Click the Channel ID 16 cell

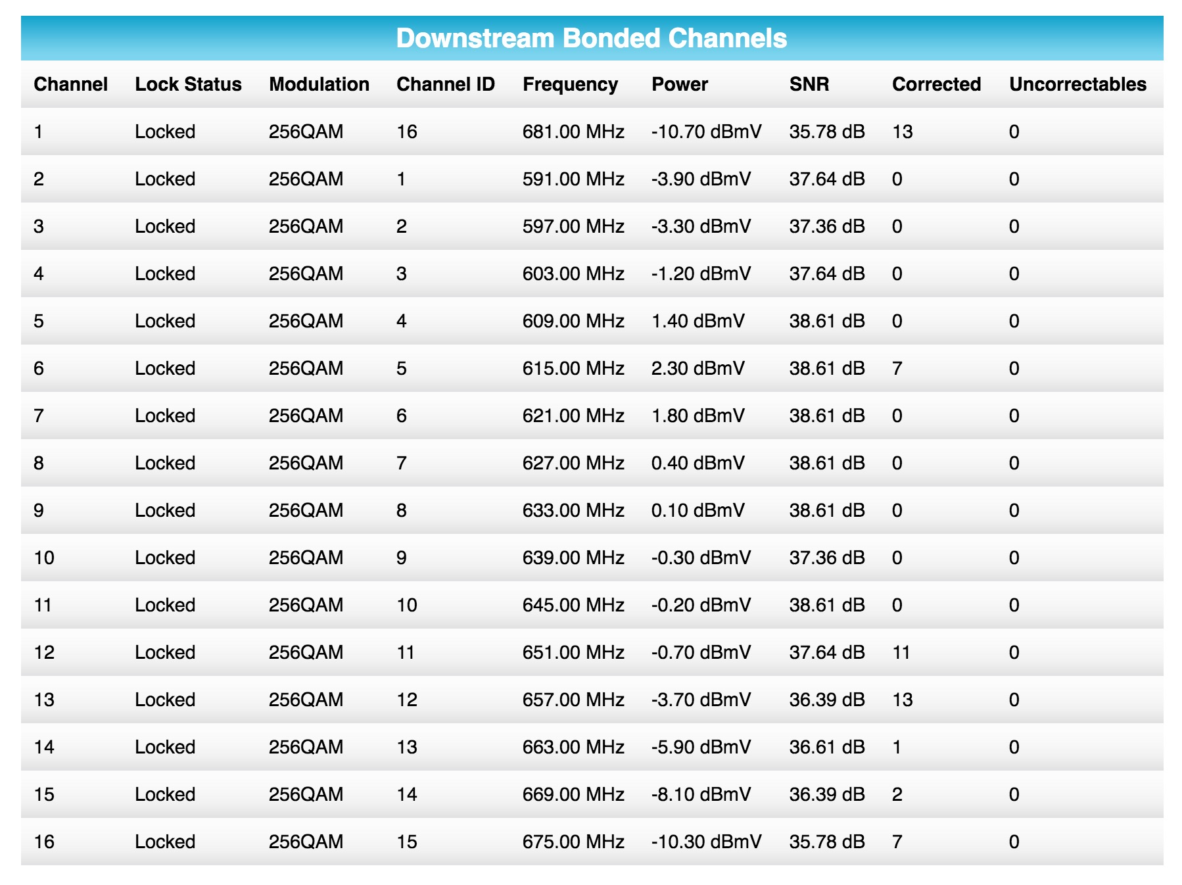coord(408,132)
